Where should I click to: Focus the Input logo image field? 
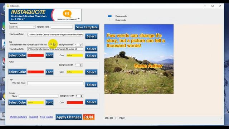(55, 83)
